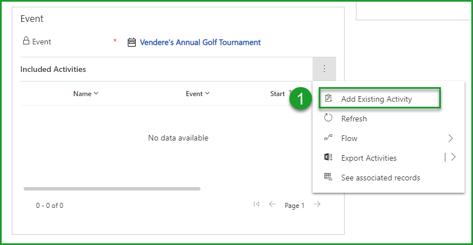This screenshot has height=245, width=473.
Task: Select Add Existing Activity from the menu
Action: click(x=376, y=99)
